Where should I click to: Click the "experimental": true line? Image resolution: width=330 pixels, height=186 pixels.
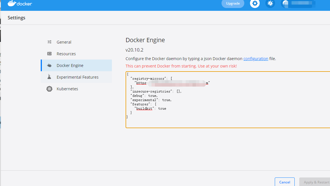pos(151,100)
